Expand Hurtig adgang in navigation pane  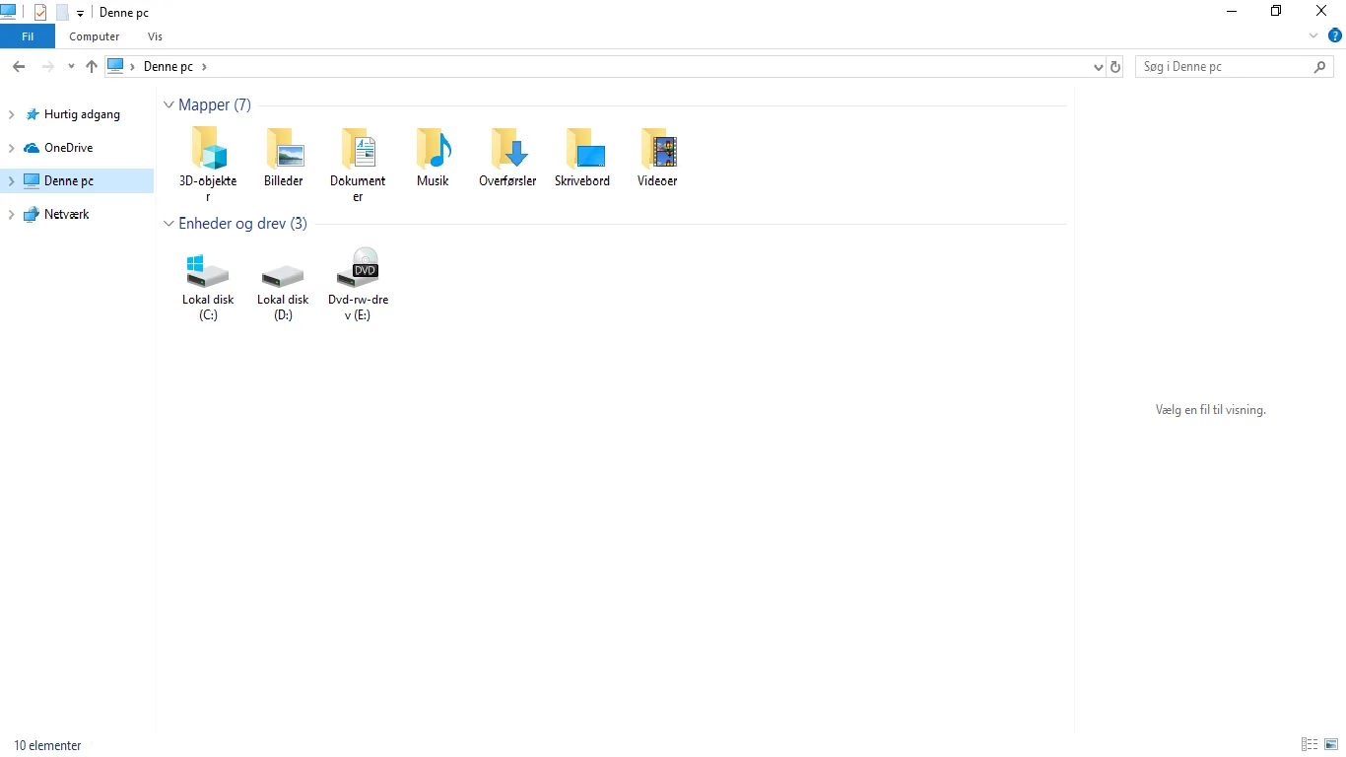tap(12, 114)
